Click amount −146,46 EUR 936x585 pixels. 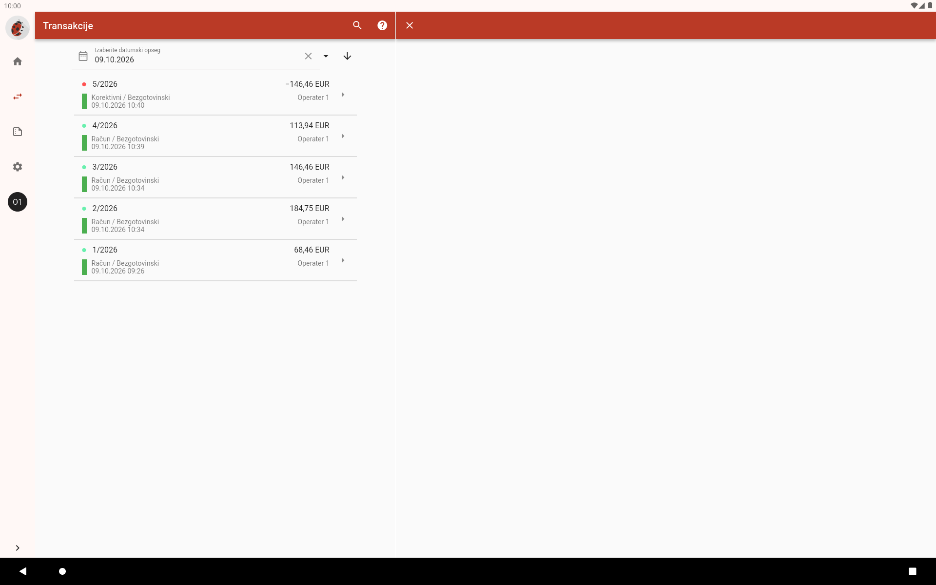point(307,84)
